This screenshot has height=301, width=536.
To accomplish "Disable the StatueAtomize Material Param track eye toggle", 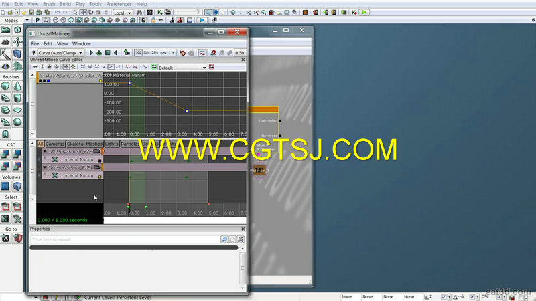I will click(39, 159).
